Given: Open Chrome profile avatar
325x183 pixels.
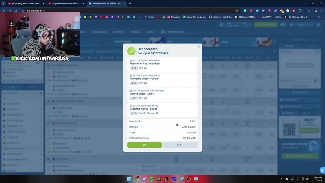Looking at the screenshot, I should (315, 11).
